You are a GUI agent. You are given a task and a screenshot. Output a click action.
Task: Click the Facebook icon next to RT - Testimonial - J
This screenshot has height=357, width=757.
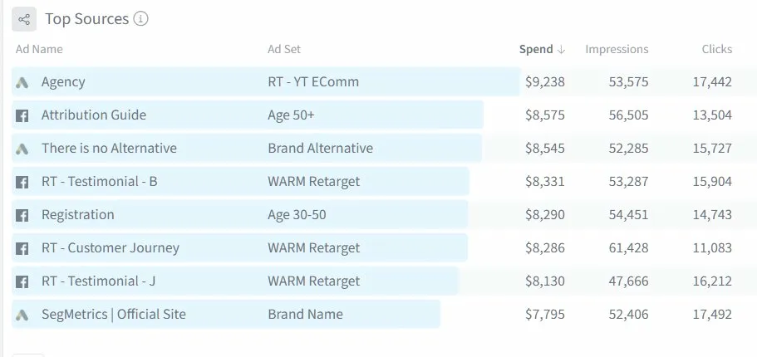[22, 281]
